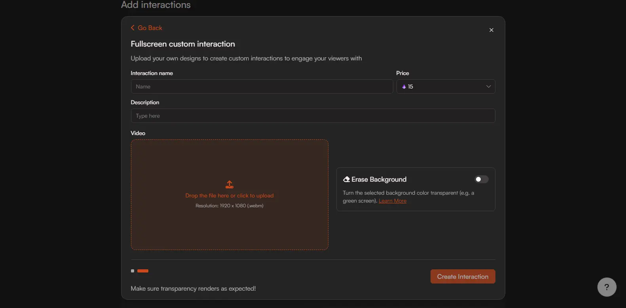Image resolution: width=626 pixels, height=308 pixels.
Task: Click the purple currency icon in Price
Action: (x=404, y=87)
